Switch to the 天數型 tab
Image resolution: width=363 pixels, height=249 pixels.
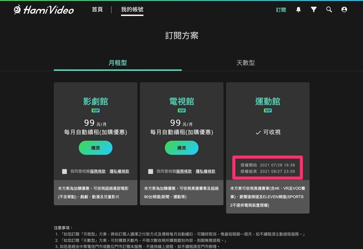pos(246,63)
